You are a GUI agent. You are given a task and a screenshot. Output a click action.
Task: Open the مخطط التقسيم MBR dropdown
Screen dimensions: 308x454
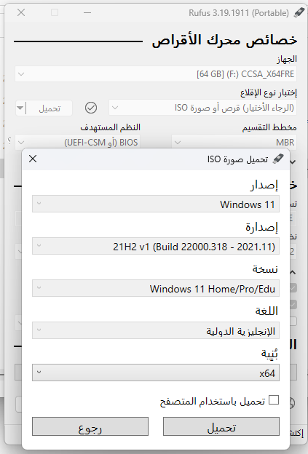[x=234, y=142]
